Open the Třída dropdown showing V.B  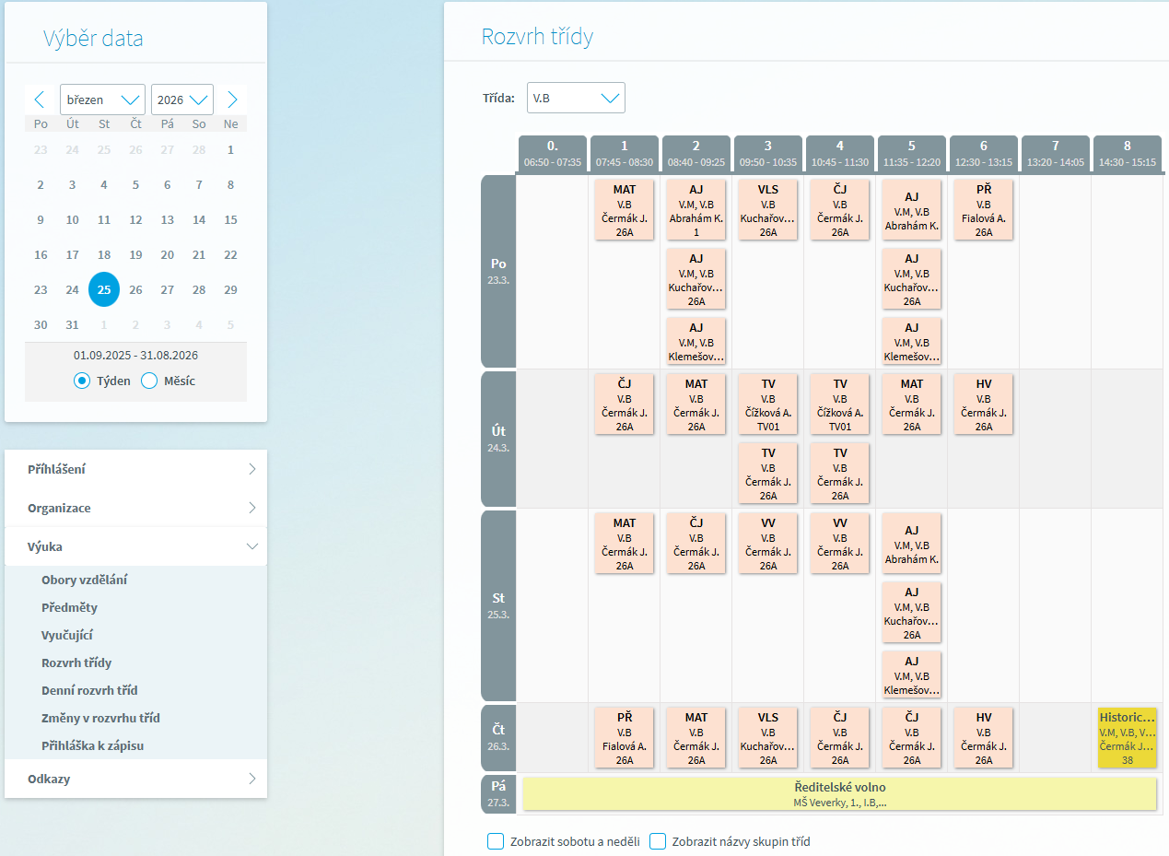pyautogui.click(x=576, y=98)
